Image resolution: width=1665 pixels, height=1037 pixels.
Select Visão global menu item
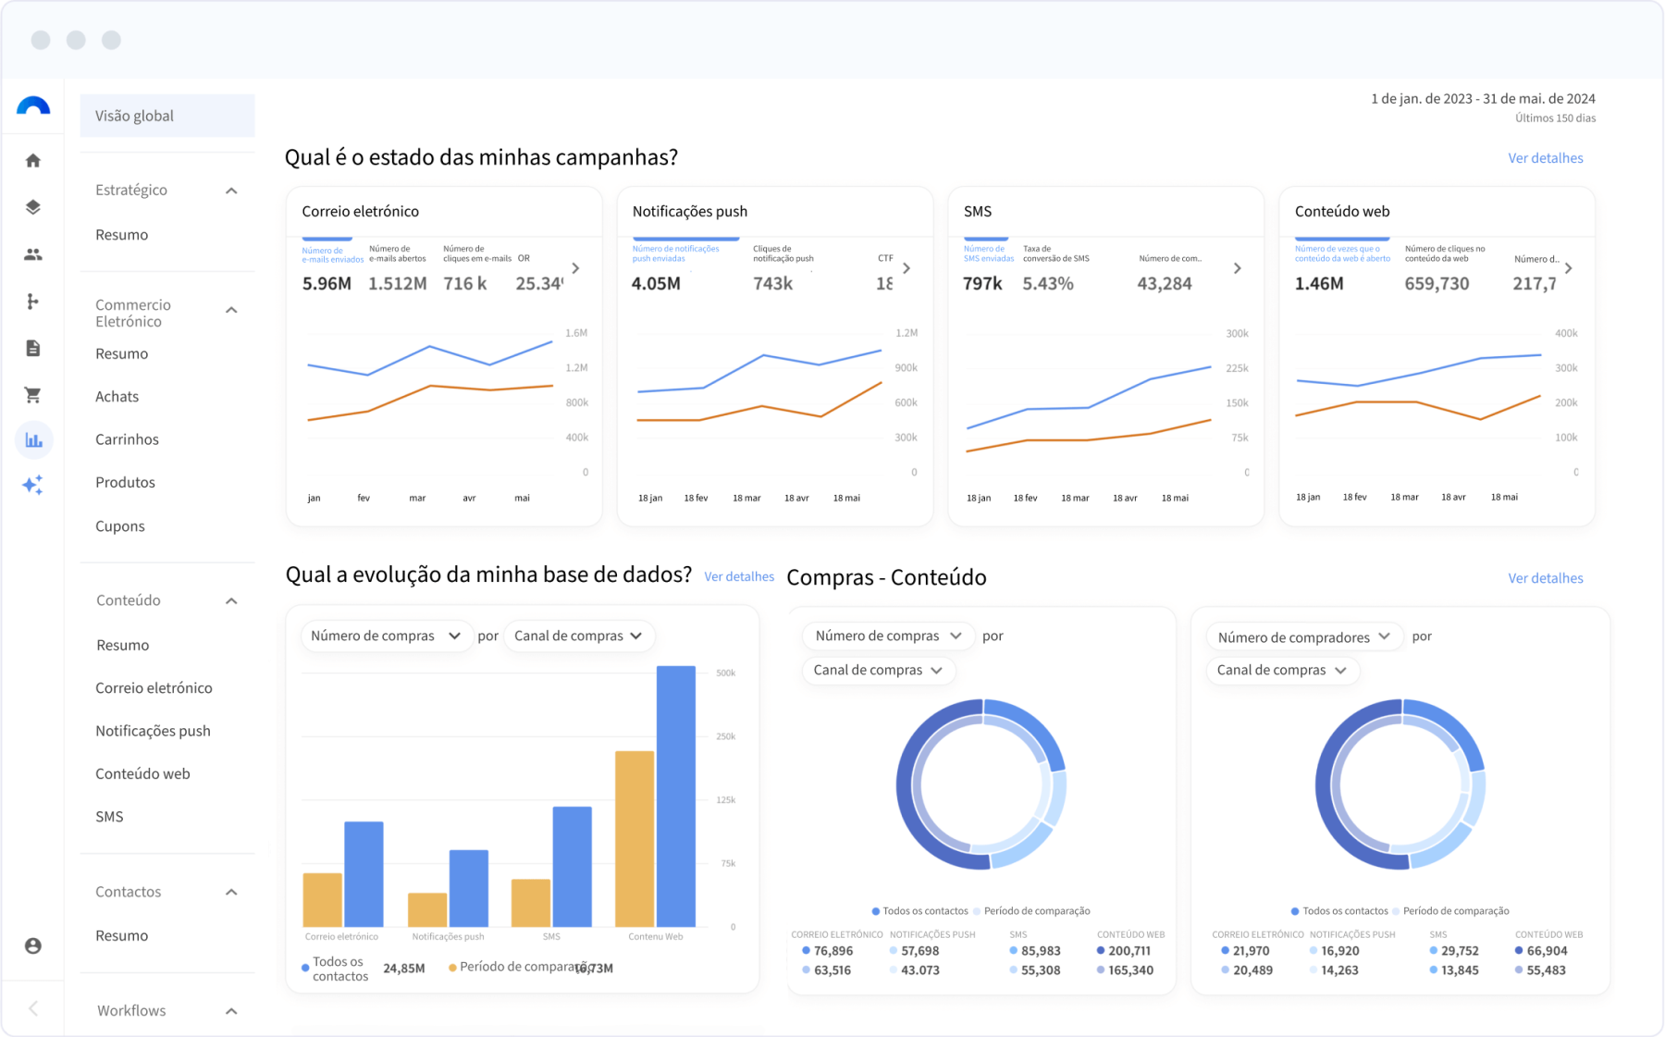click(x=166, y=116)
